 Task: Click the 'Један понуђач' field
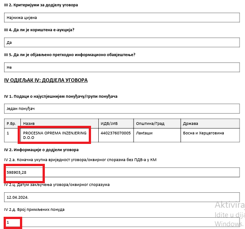pyautogui.click(x=122, y=109)
